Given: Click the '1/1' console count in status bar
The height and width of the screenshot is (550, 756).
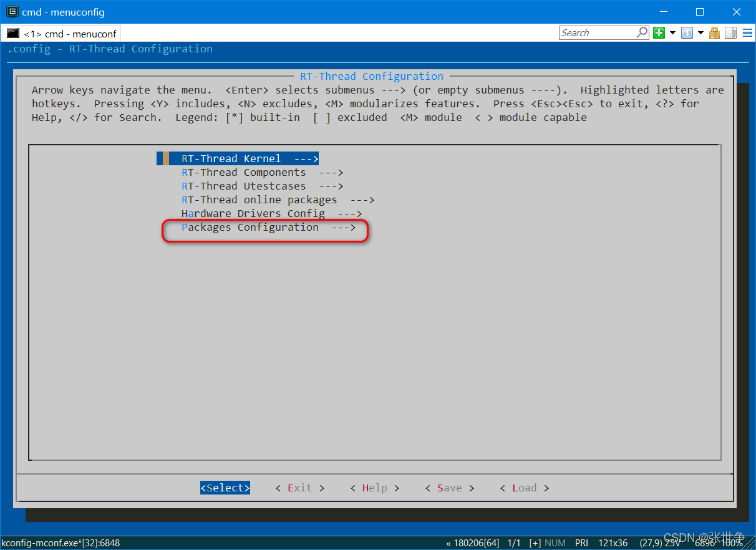Looking at the screenshot, I should click(514, 543).
